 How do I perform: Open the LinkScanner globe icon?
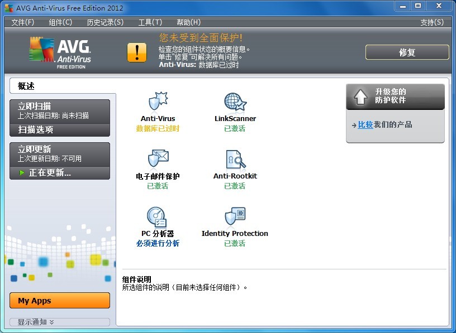235,102
